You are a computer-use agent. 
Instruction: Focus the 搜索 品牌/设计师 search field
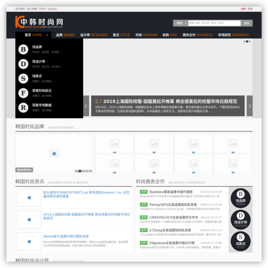215,23
